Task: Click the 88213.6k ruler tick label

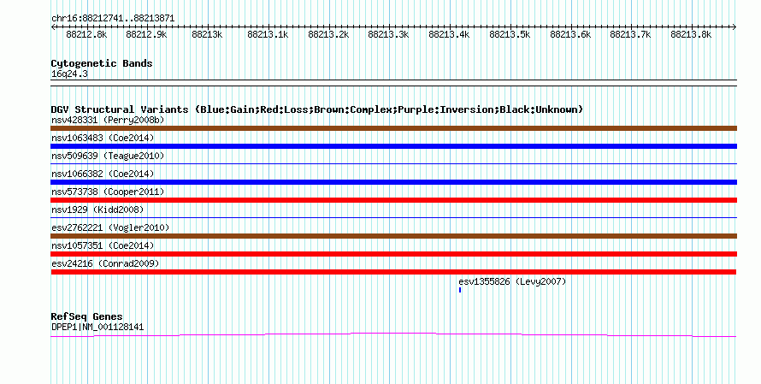Action: tap(570, 34)
